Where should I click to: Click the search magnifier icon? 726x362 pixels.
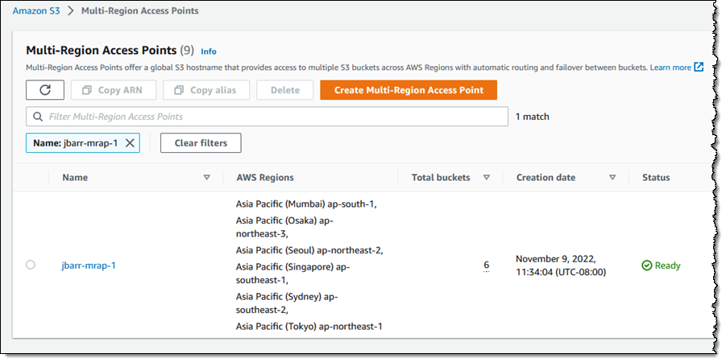point(38,117)
